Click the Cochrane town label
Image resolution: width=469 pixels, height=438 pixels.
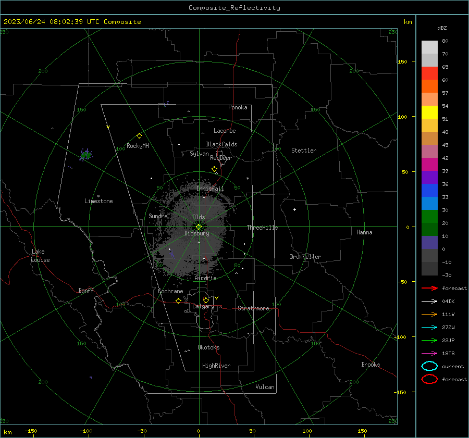[x=170, y=291]
